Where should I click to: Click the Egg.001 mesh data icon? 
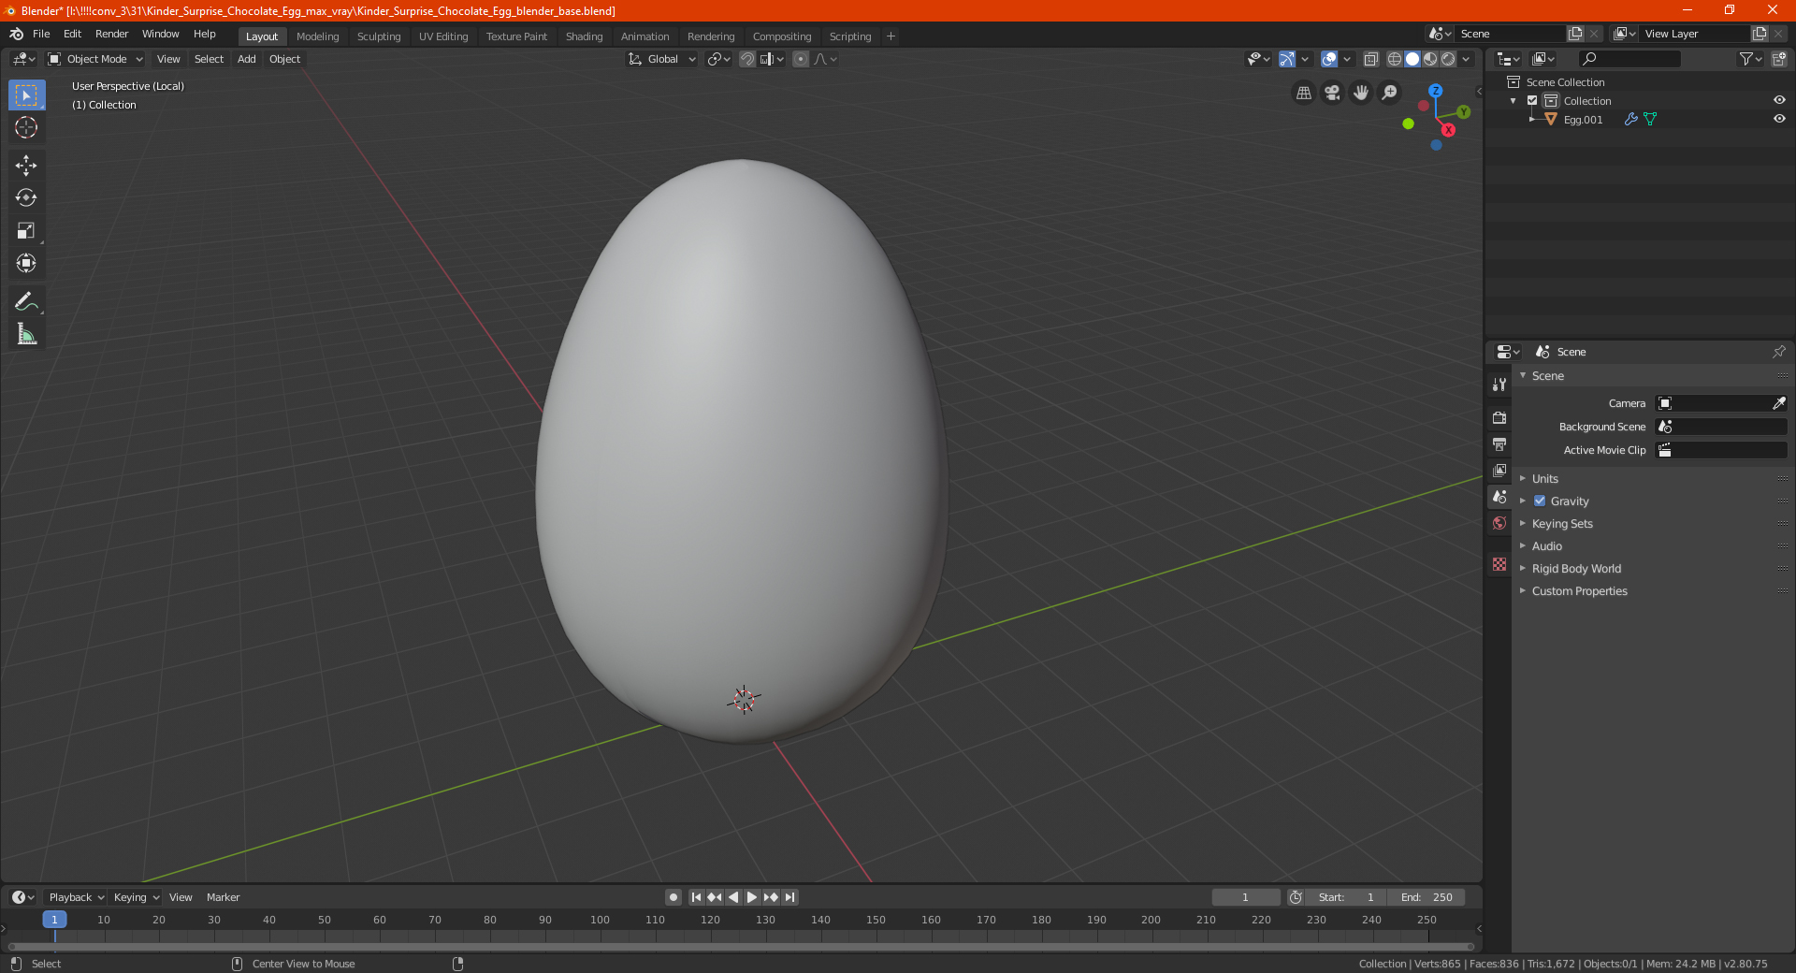point(1650,119)
